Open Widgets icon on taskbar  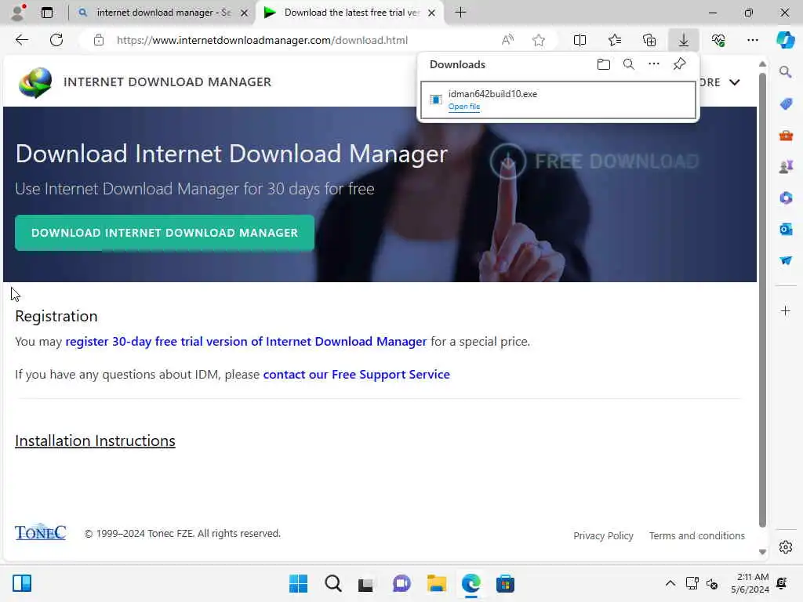pyautogui.click(x=22, y=583)
